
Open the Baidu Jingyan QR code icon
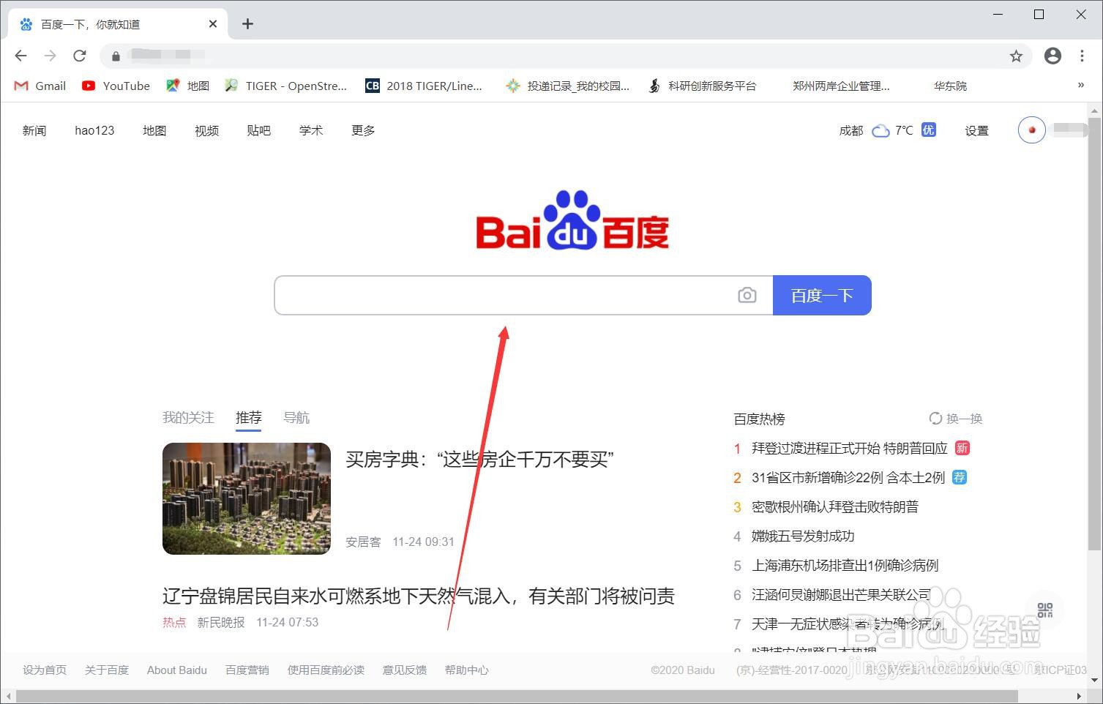pyautogui.click(x=1044, y=611)
